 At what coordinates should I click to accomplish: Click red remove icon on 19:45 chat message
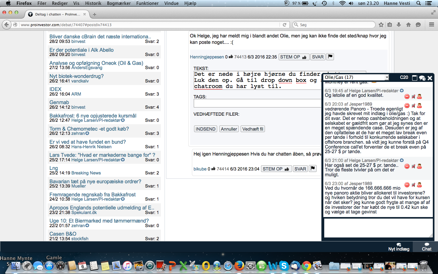tap(407, 97)
